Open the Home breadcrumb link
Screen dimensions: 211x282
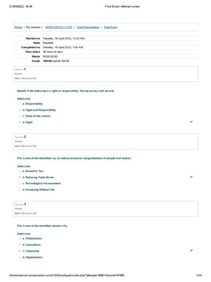coord(18,27)
